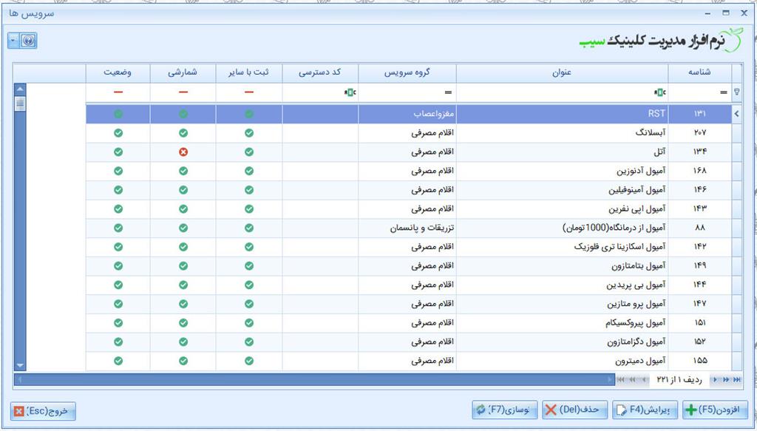Screen dimensions: 757x431
Task: Select the آمپول بتامتازون row
Action: coord(562,265)
